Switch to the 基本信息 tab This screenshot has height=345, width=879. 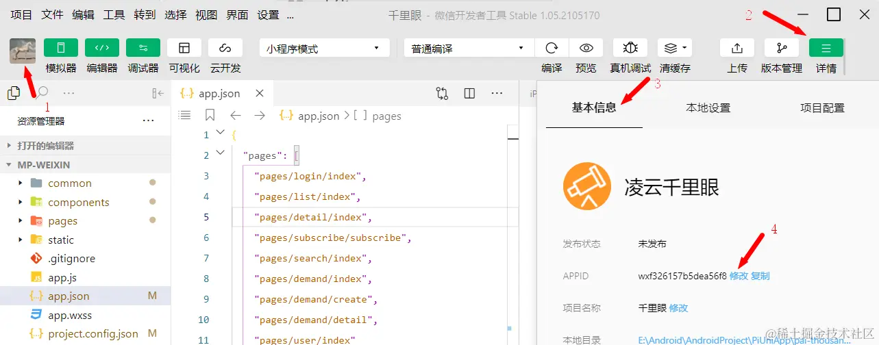tap(594, 107)
